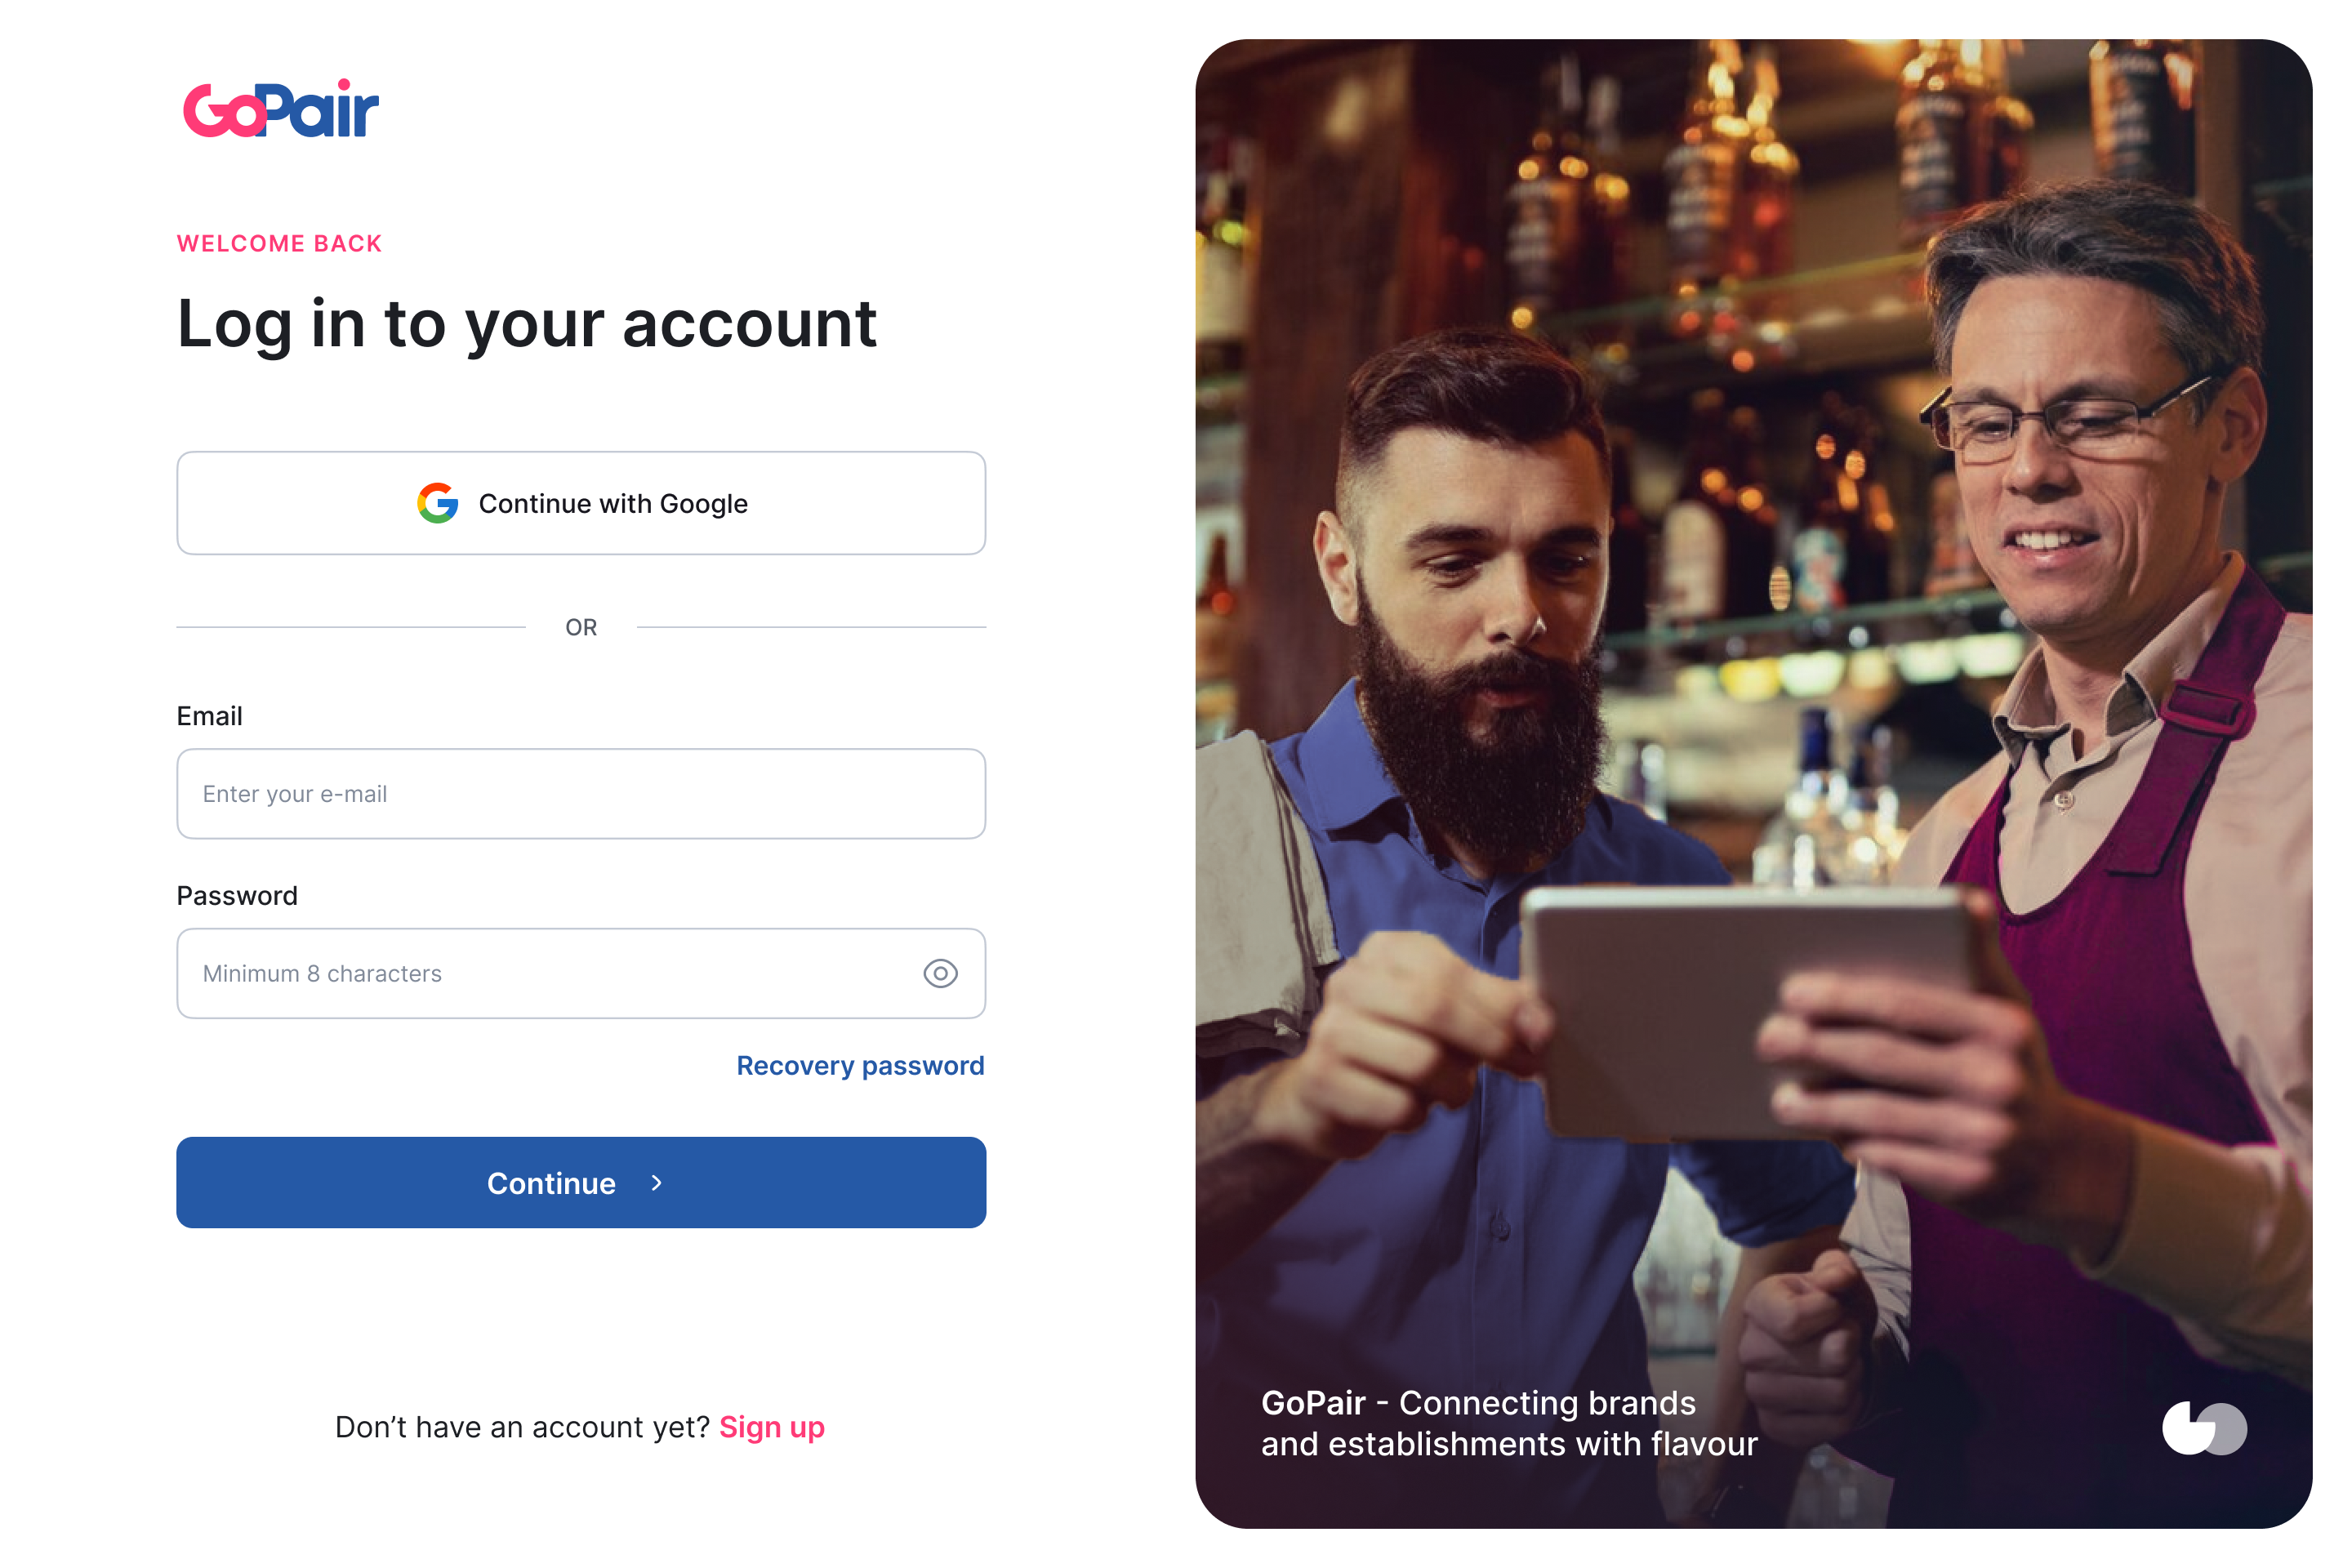Viewport: 2352px width, 1568px height.
Task: Click the white GoPair emblem on photo
Action: pos(2204,1428)
